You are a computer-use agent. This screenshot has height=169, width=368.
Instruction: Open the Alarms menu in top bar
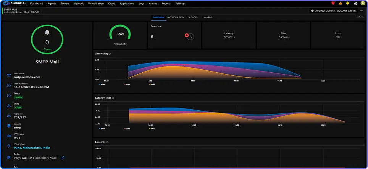[x=153, y=3]
